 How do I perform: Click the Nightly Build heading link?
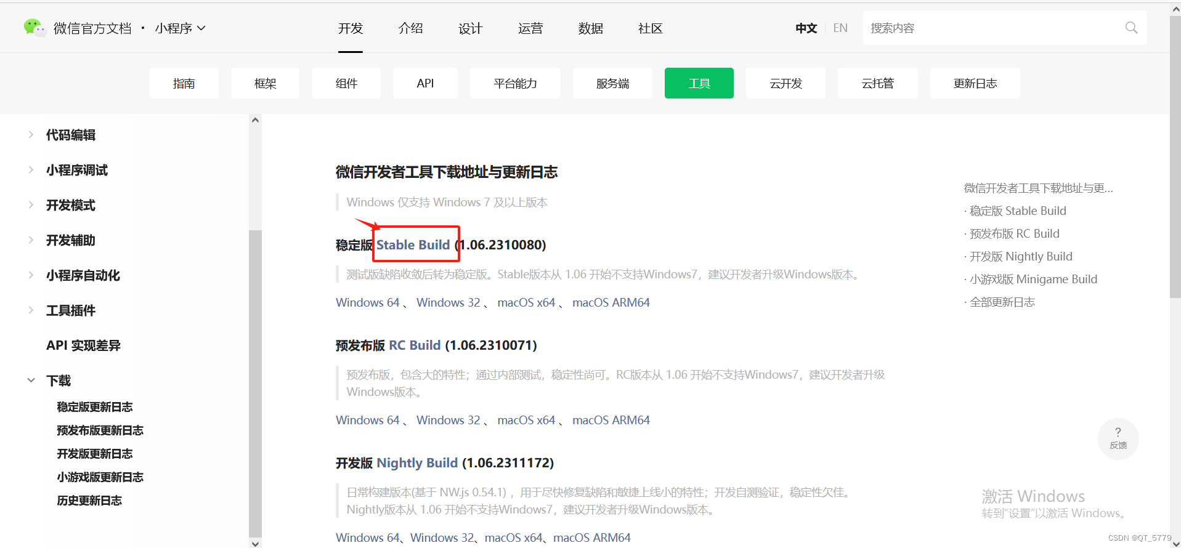pyautogui.click(x=417, y=462)
